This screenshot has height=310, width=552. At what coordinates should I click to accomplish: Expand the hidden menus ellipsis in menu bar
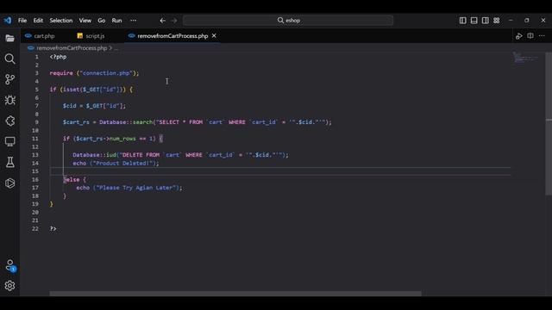(133, 21)
